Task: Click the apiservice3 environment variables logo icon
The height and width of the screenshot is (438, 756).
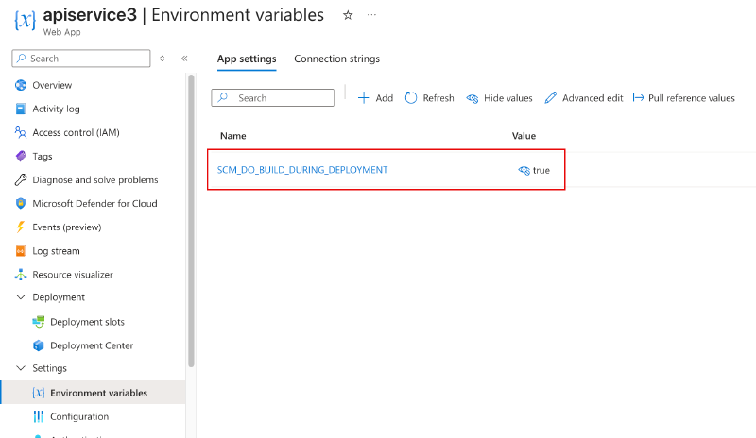Action: 25,20
